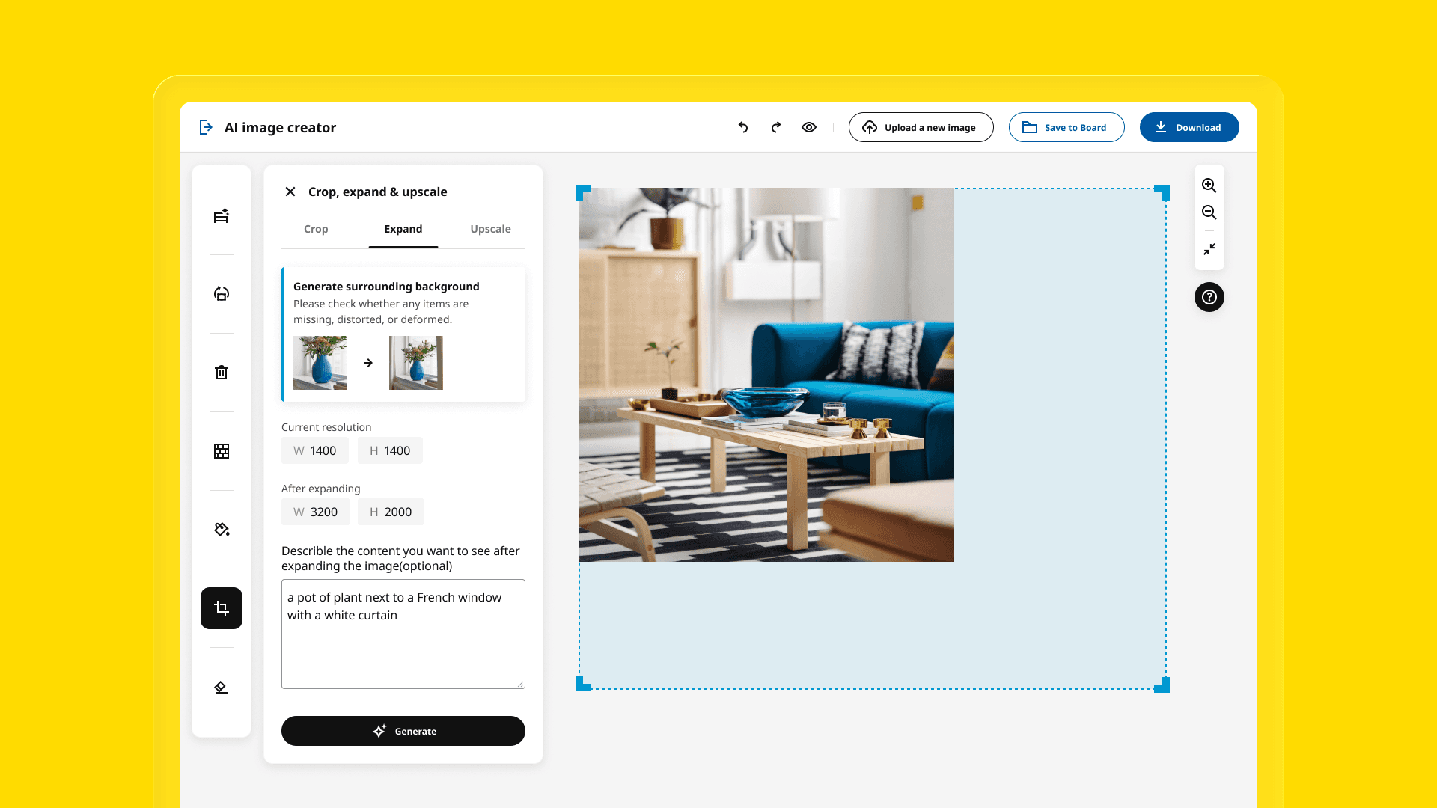Zoom out of the canvas
The width and height of the screenshot is (1437, 808).
pyautogui.click(x=1209, y=212)
